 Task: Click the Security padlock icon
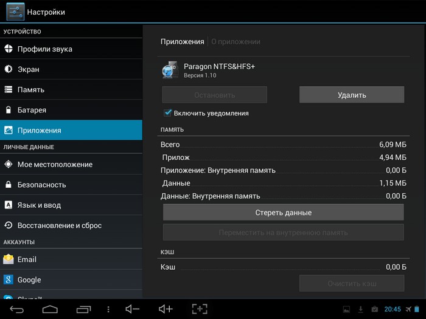(x=9, y=185)
